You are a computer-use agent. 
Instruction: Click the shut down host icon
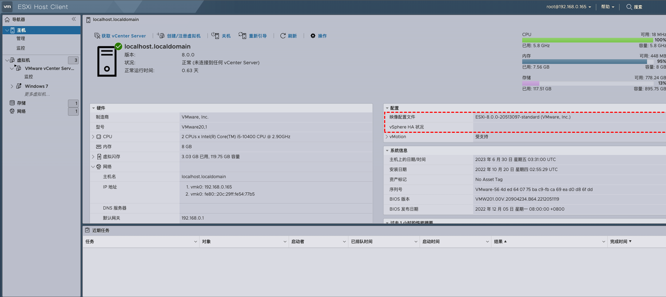215,36
